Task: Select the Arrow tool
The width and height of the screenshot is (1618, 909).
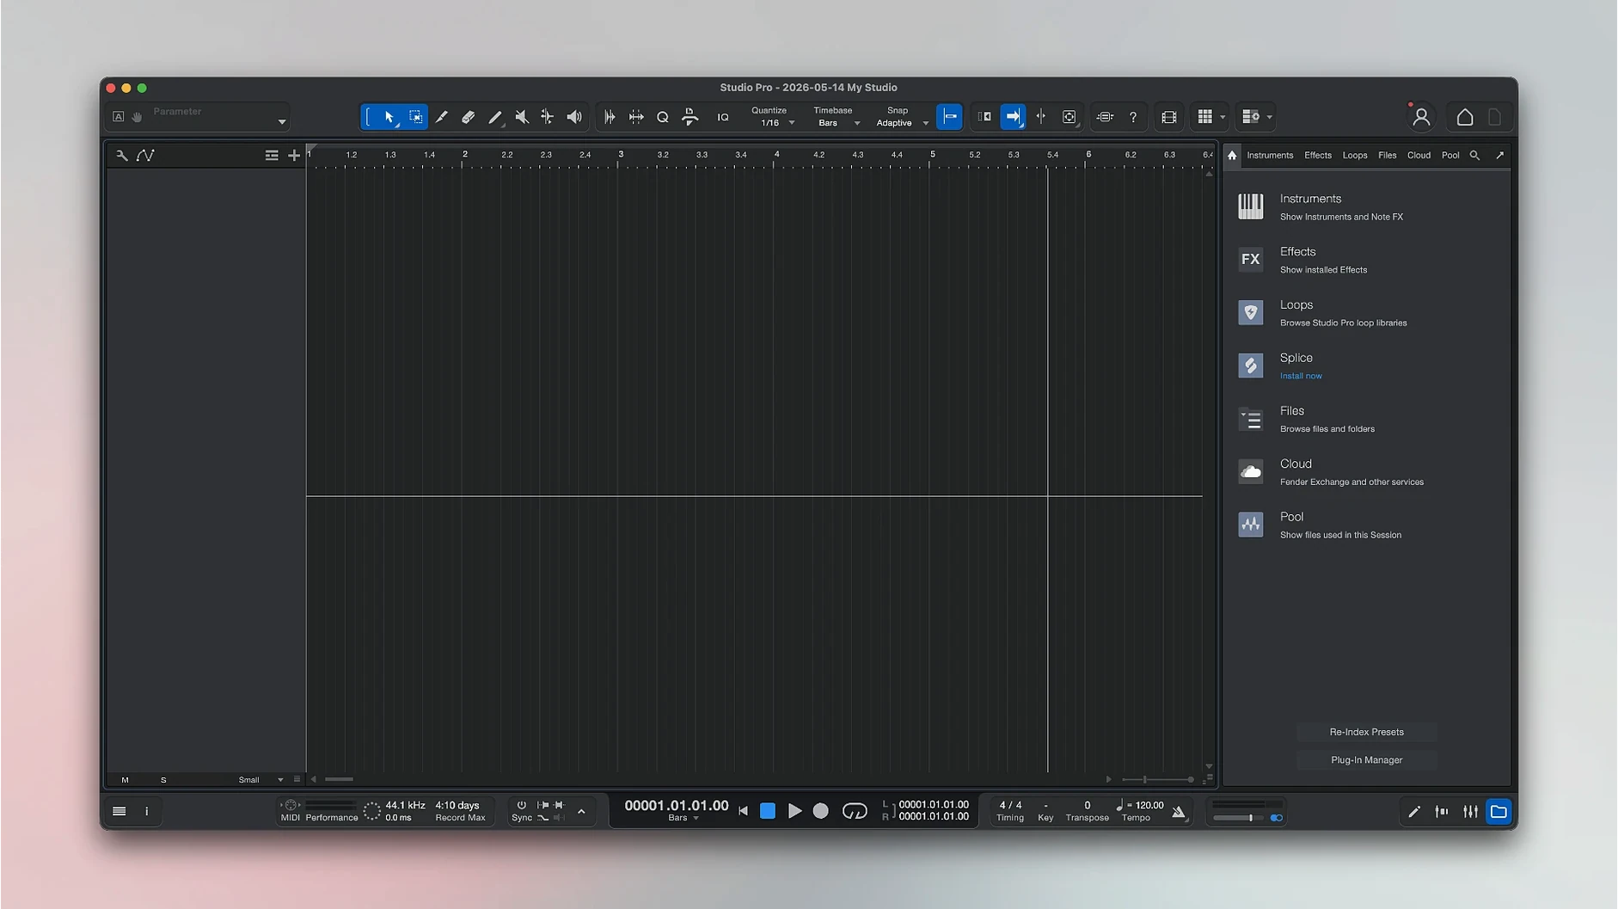Action: pyautogui.click(x=389, y=117)
